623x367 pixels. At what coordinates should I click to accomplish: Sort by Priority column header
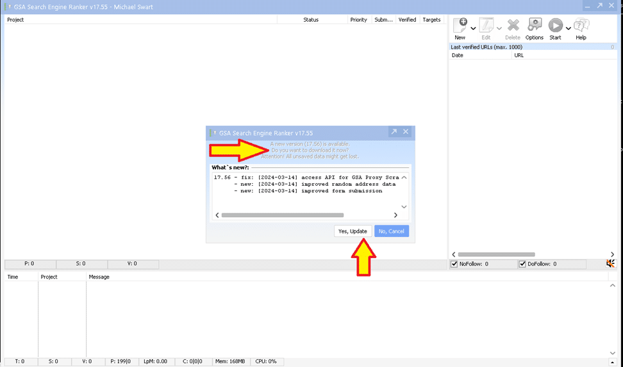(x=359, y=19)
